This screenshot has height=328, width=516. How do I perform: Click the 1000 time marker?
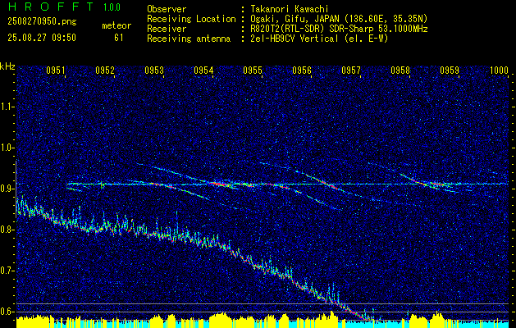point(499,71)
